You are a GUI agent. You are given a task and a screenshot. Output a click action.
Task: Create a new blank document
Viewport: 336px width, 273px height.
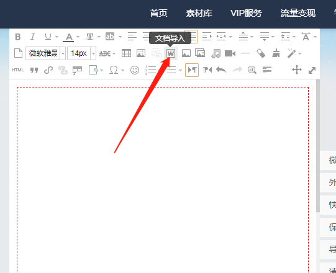[18, 53]
